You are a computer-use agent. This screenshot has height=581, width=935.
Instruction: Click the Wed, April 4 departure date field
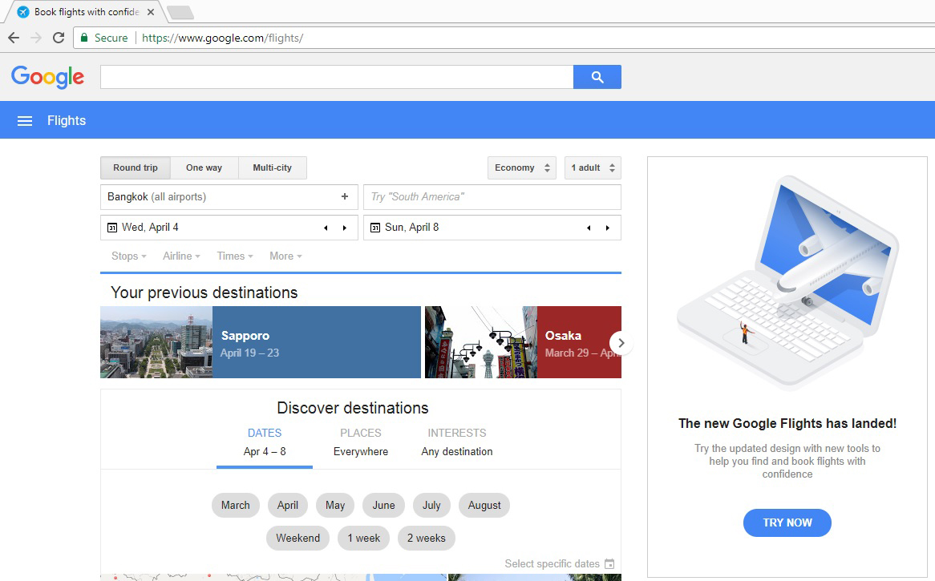(229, 228)
